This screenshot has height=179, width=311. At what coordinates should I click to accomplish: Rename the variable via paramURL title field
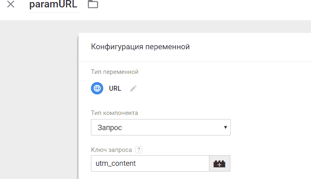coord(53,5)
